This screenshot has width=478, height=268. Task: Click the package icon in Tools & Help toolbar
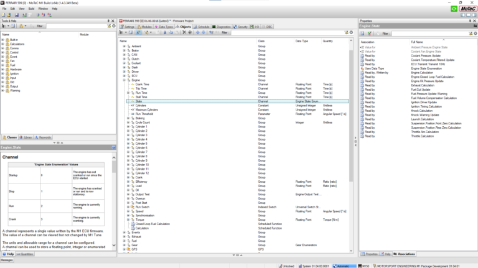pos(21,26)
